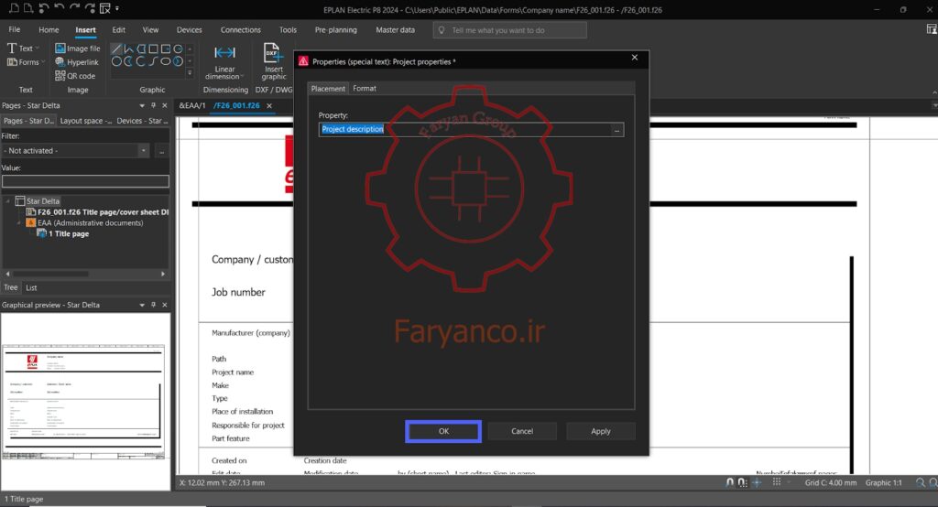938x507 pixels.
Task: Select the Polyline graphic tool
Action: pos(128,49)
